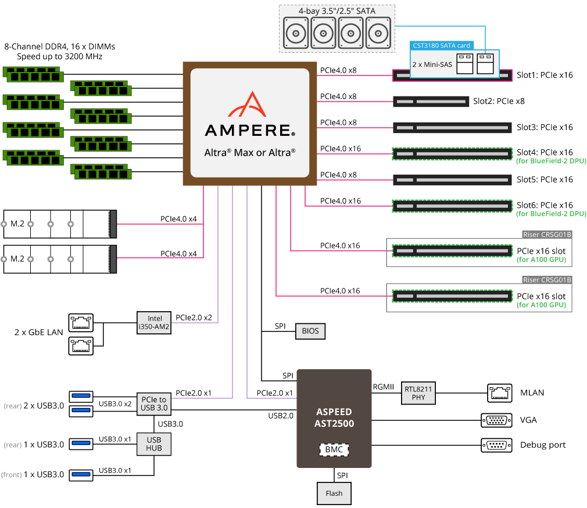
Task: Select the lower M.2 module
Action: tap(60, 260)
